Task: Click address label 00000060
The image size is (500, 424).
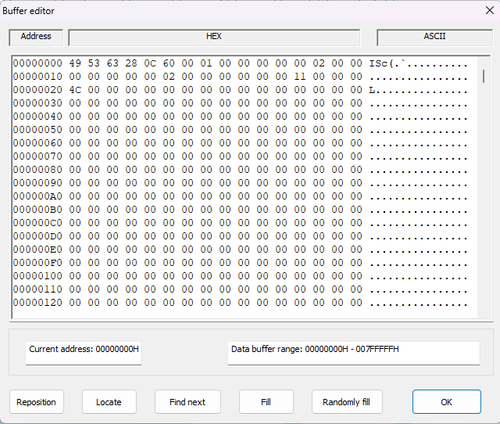Action: click(37, 143)
